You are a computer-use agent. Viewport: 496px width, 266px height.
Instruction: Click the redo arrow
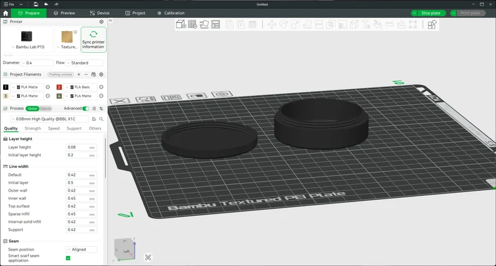pyautogui.click(x=56, y=4)
